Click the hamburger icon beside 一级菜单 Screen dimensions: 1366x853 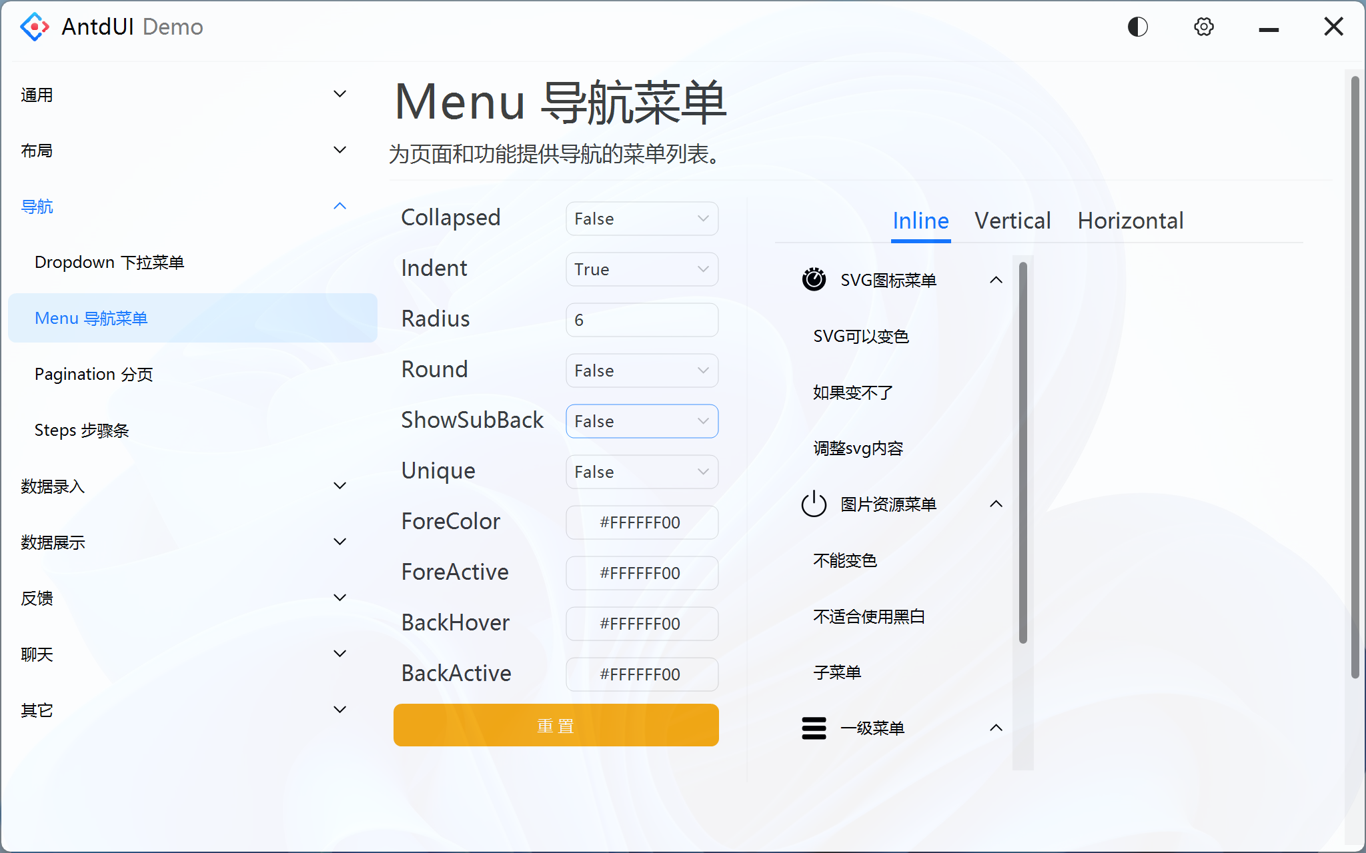pyautogui.click(x=814, y=728)
